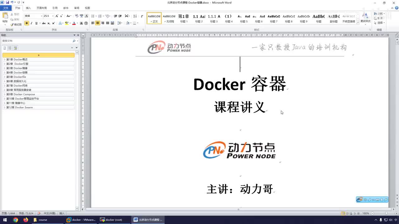
Task: Open the Change Case (Aa) dropdown
Action: point(69,16)
